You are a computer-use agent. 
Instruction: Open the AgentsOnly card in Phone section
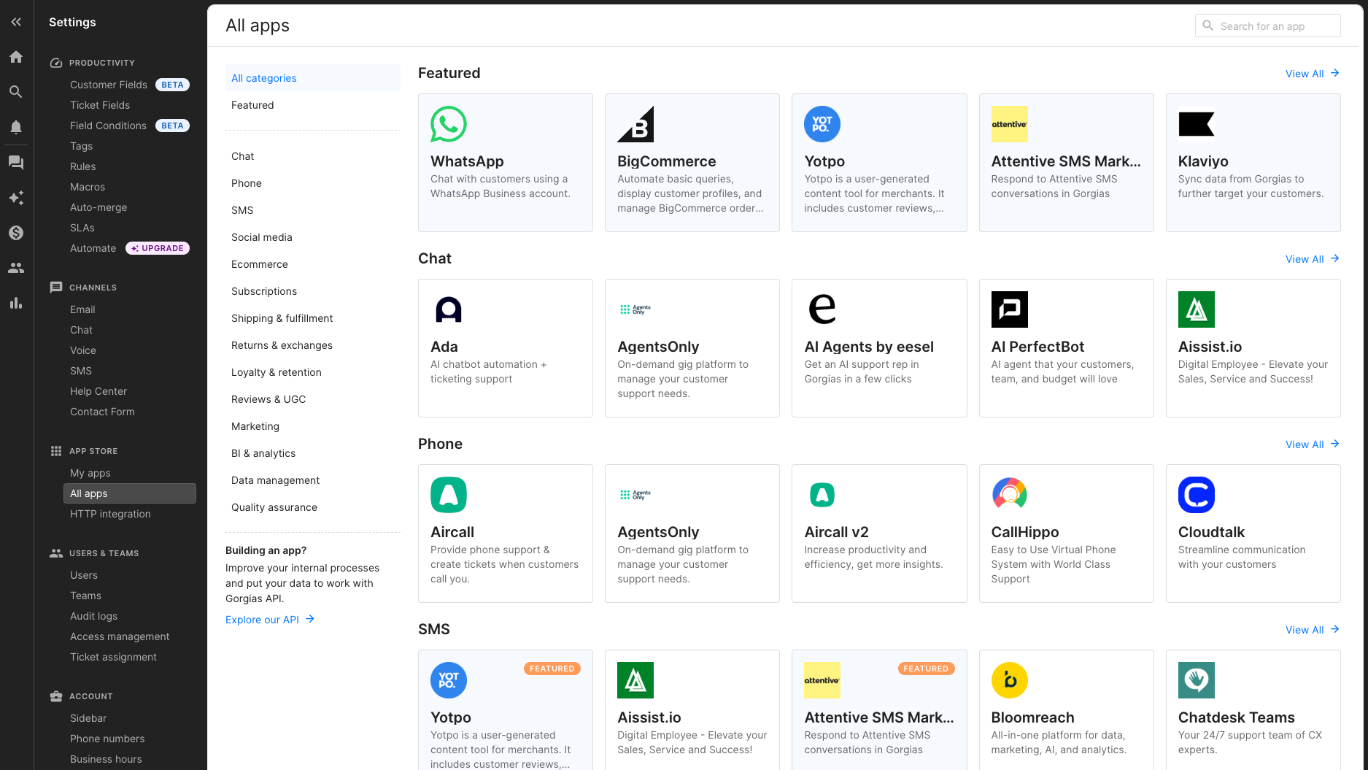[692, 534]
